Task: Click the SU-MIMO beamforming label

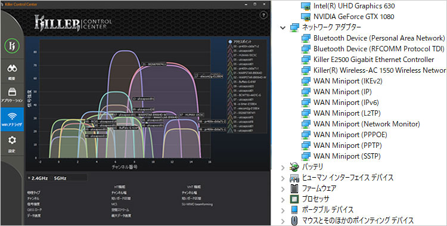Action: [197, 205]
